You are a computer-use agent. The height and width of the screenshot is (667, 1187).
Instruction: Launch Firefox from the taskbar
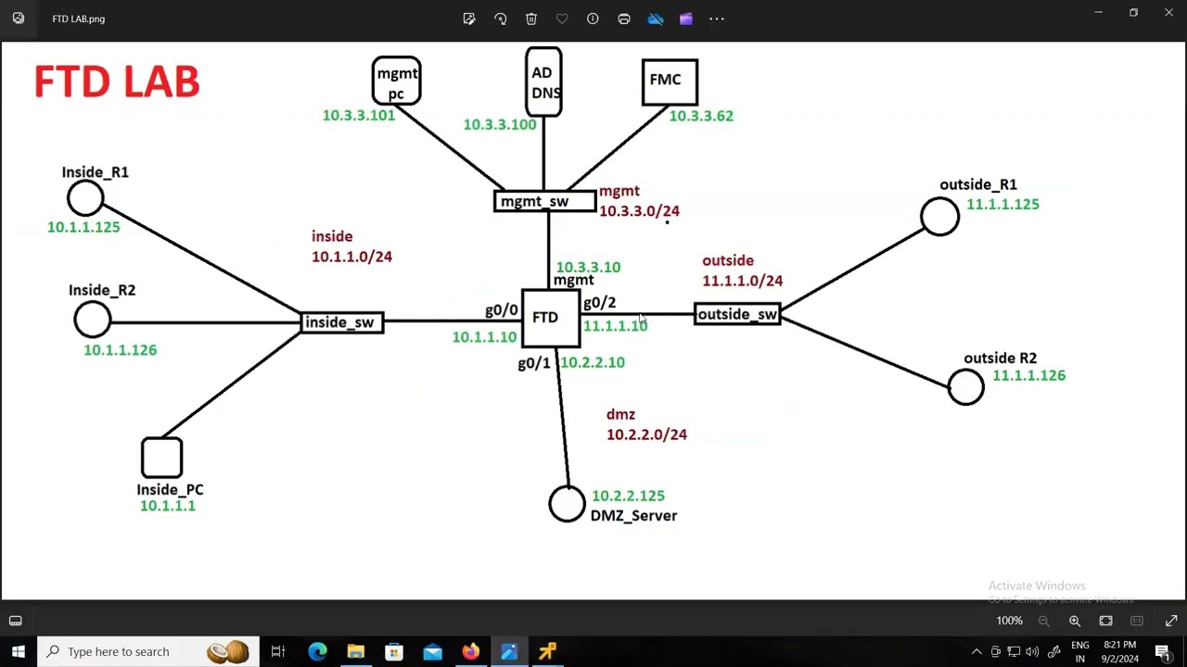pyautogui.click(x=470, y=651)
